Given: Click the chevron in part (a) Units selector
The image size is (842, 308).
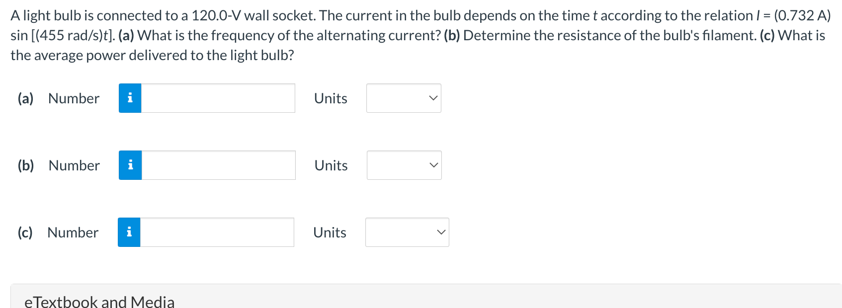Looking at the screenshot, I should click(433, 98).
